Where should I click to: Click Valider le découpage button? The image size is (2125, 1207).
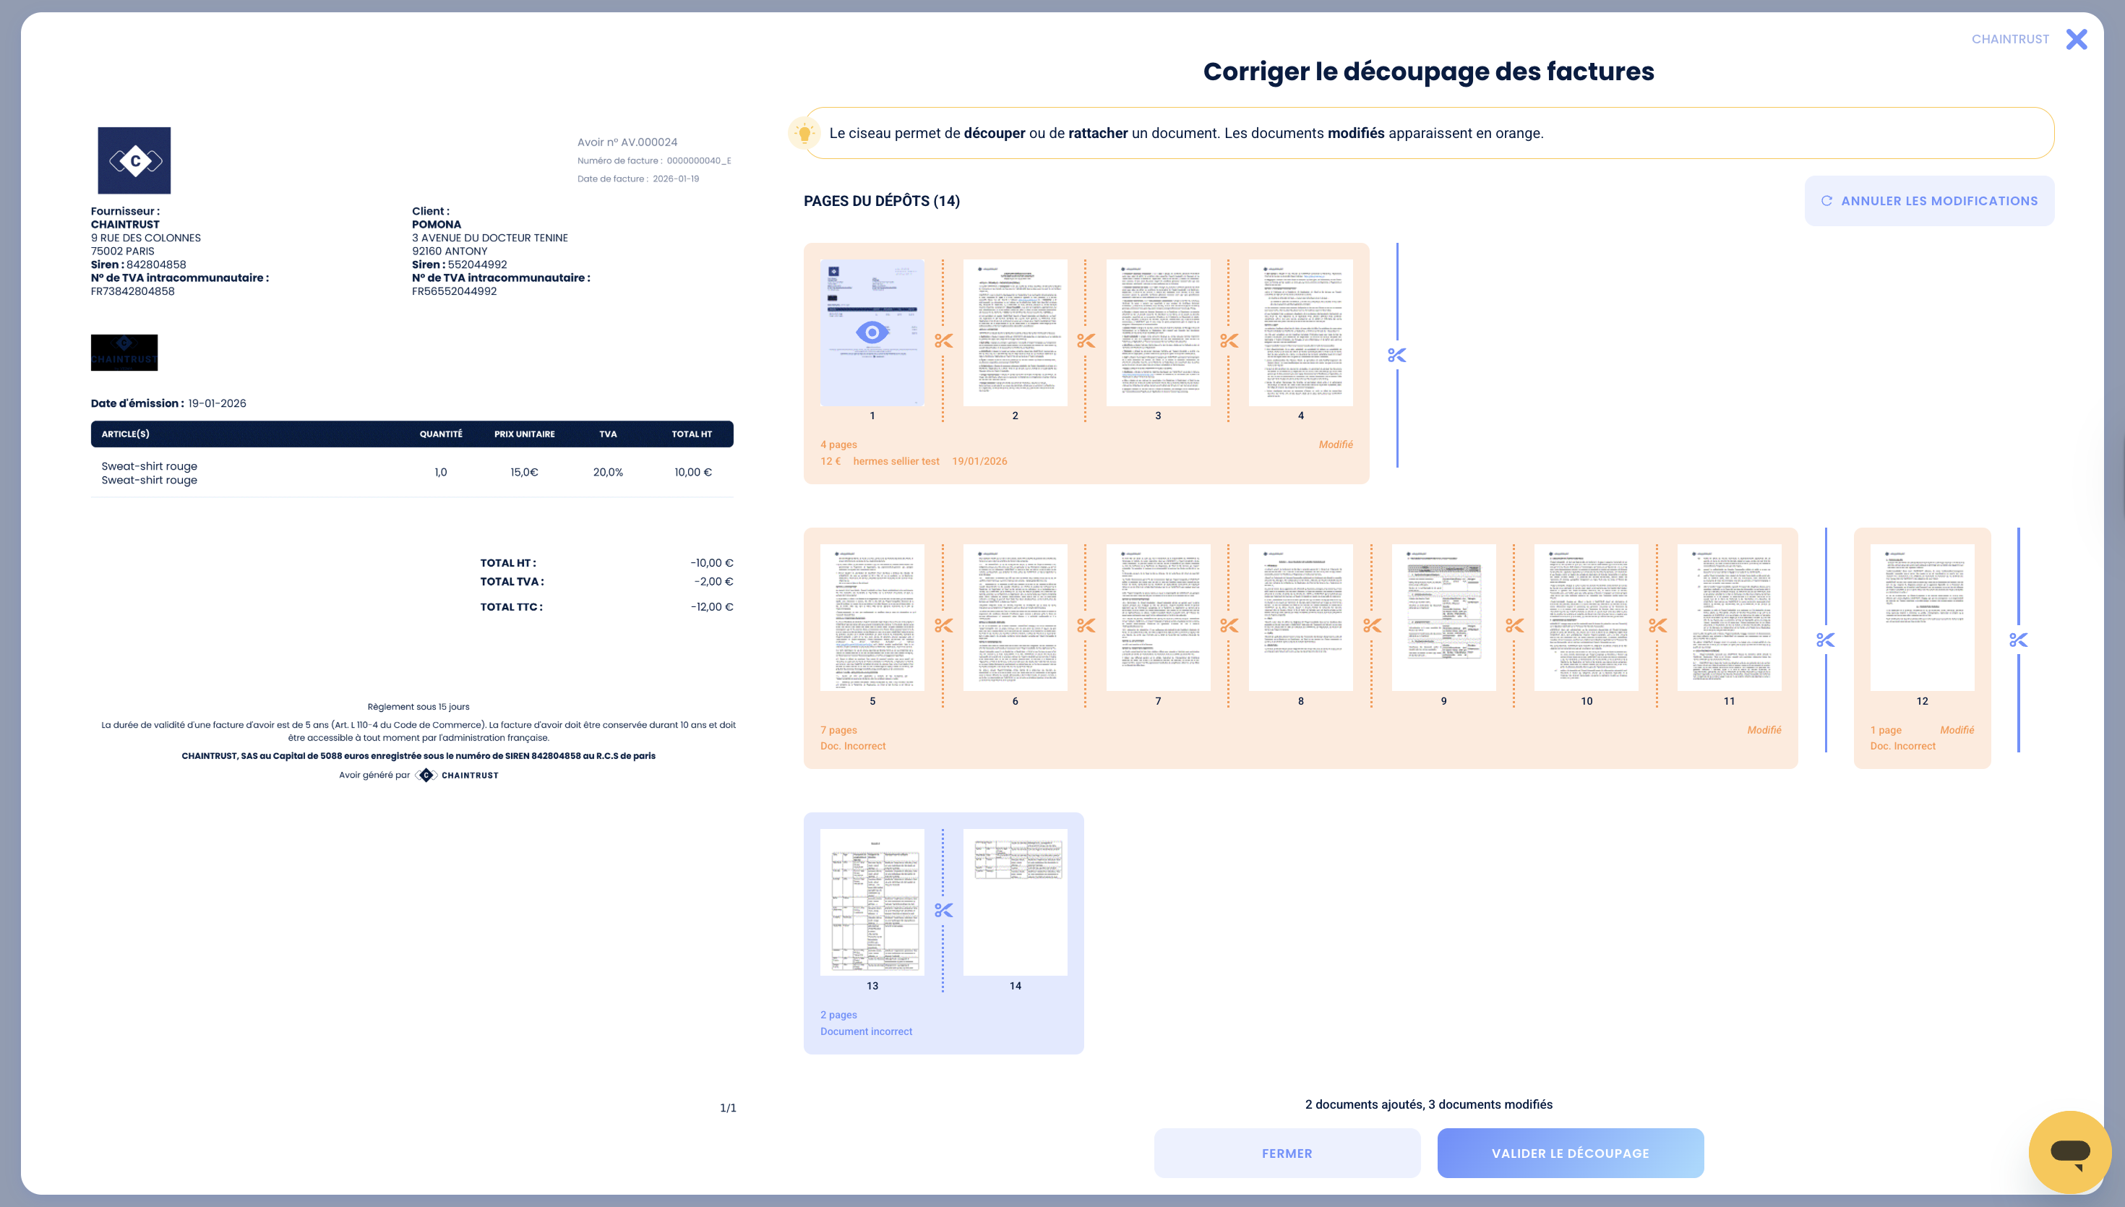tap(1571, 1153)
